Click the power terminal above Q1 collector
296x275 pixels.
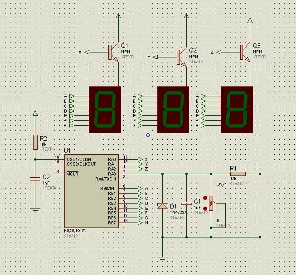[x=118, y=16]
